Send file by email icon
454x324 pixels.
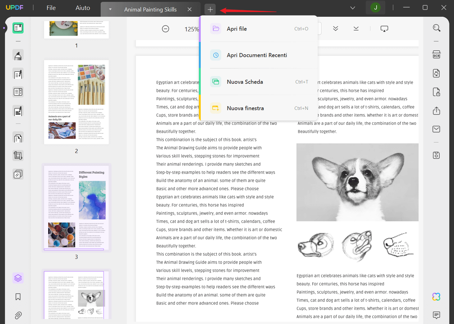click(436, 129)
